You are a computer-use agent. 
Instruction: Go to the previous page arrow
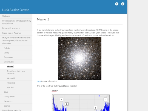[117, 4]
